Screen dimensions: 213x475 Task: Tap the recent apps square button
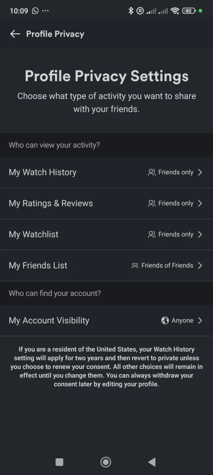(x=60, y=462)
